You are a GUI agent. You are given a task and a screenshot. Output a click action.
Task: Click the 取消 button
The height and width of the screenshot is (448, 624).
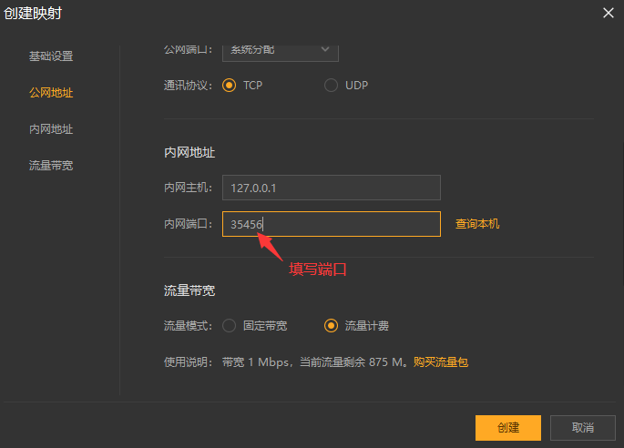click(583, 428)
